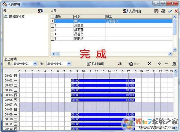Select the 08-11 三 date row header
Viewport: 180px width, 132px height.
tap(11, 124)
